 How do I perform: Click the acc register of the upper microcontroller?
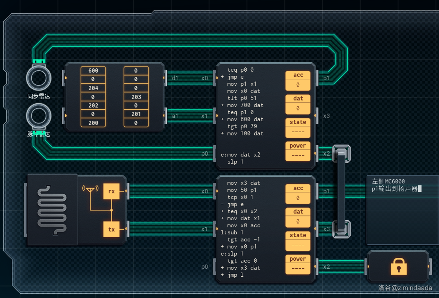coord(298,80)
